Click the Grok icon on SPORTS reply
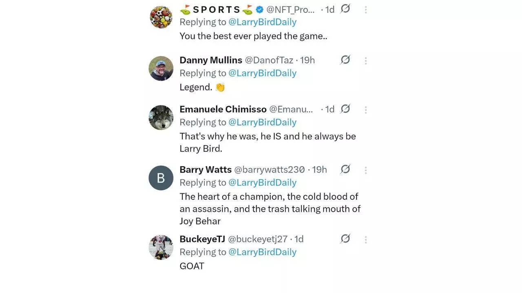Viewport: 522px width, 293px height. [345, 9]
